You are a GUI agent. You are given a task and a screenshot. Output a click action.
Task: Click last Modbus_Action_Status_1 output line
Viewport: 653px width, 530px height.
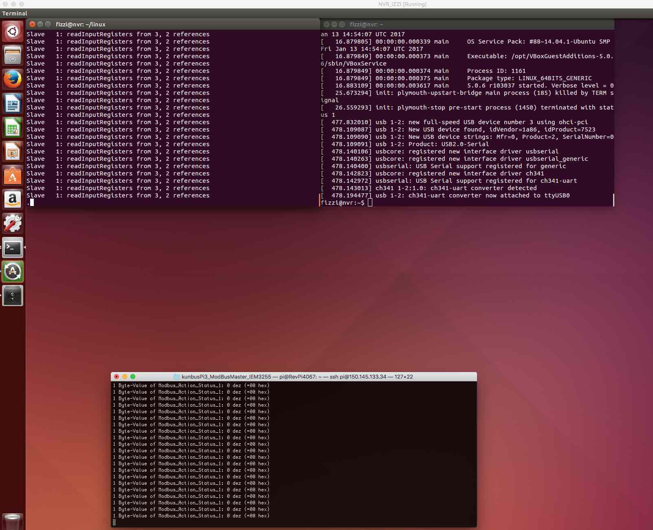click(191, 516)
